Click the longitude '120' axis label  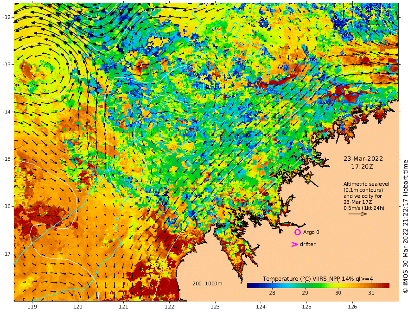point(78,307)
